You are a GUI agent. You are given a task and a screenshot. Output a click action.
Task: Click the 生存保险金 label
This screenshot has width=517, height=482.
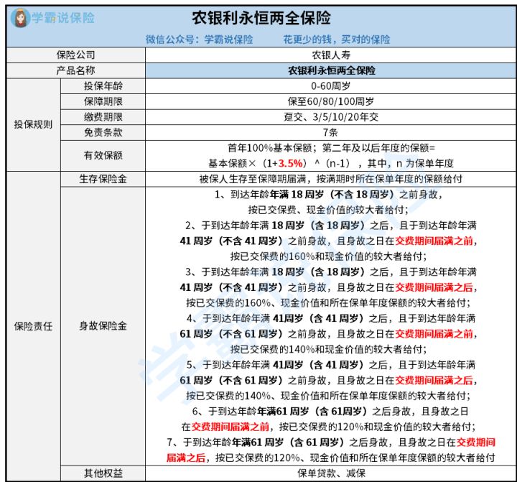click(x=103, y=179)
